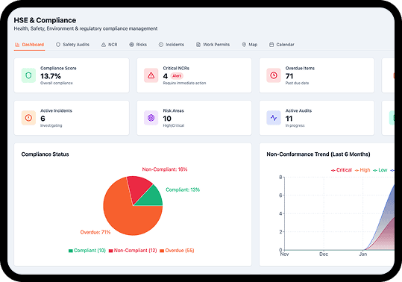
Task: Click the blue Active Audits pulse icon
Action: coord(274,118)
